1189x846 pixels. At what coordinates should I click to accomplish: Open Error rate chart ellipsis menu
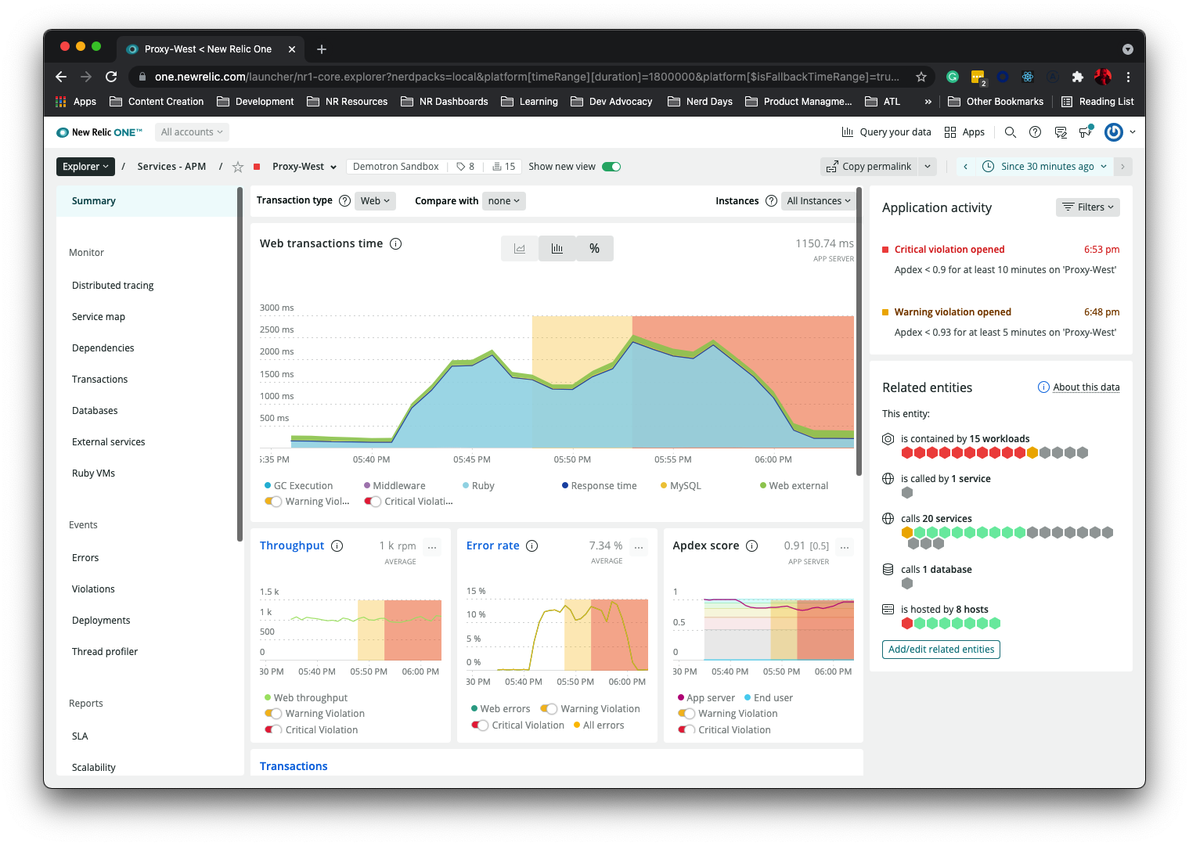click(x=640, y=546)
